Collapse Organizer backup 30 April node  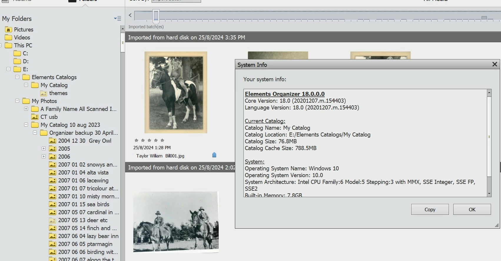click(x=35, y=132)
